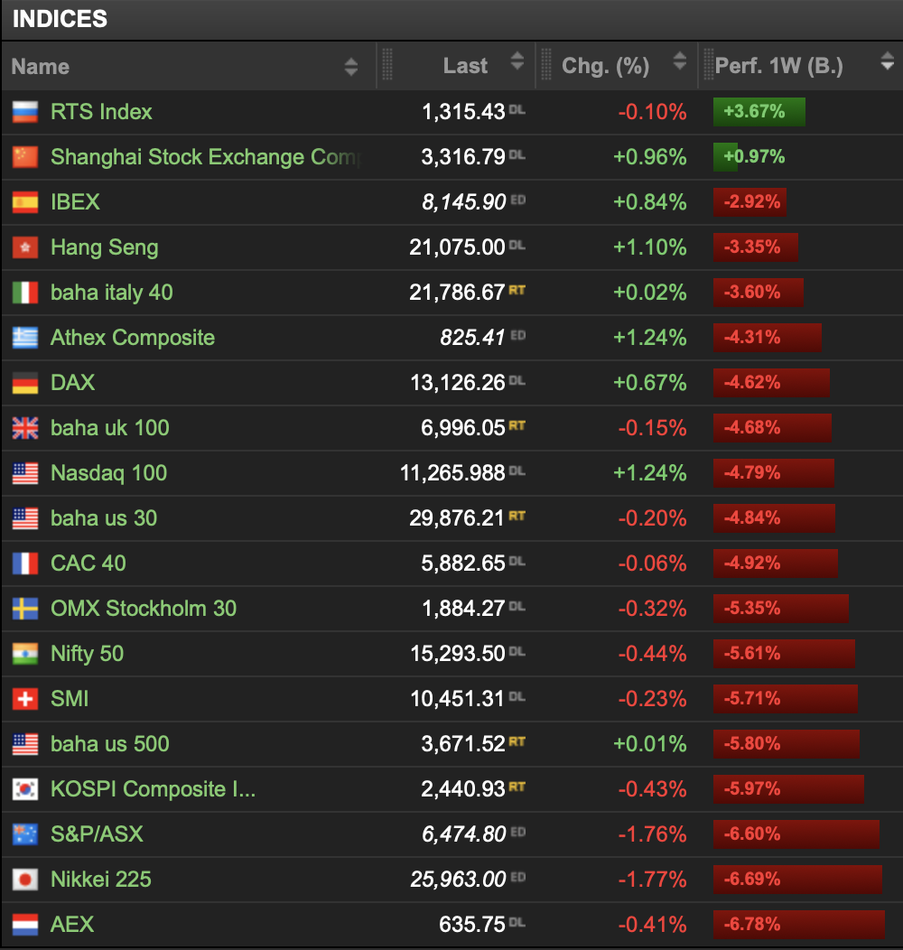Sort by Perf. 1W (B.) using its arrows
The image size is (903, 950).
point(888,61)
